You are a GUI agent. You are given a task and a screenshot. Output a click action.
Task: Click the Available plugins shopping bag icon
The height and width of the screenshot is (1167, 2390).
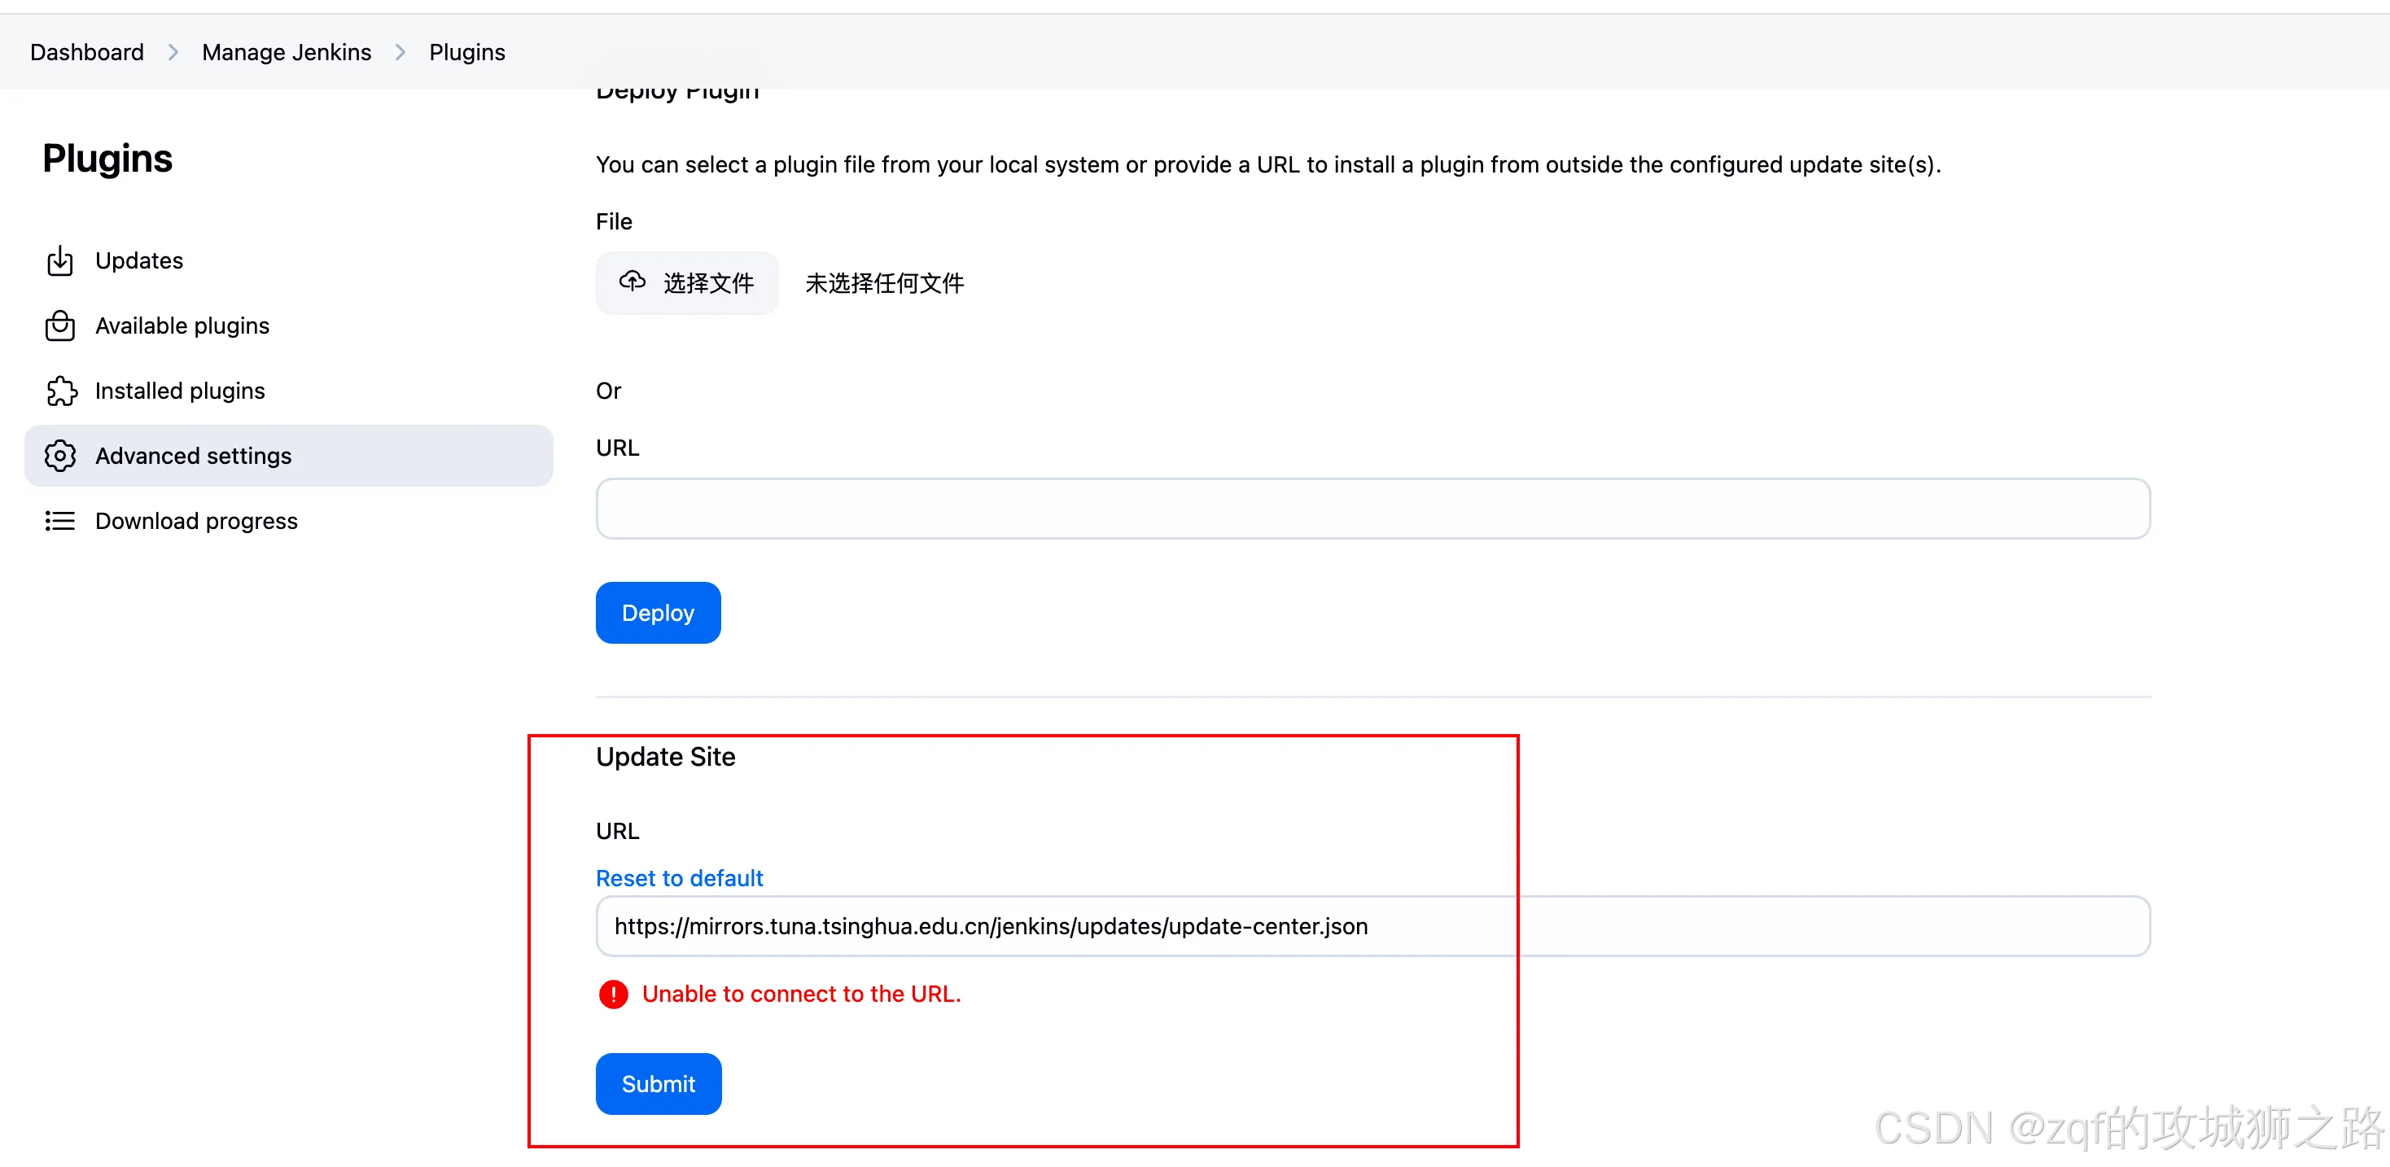coord(59,326)
